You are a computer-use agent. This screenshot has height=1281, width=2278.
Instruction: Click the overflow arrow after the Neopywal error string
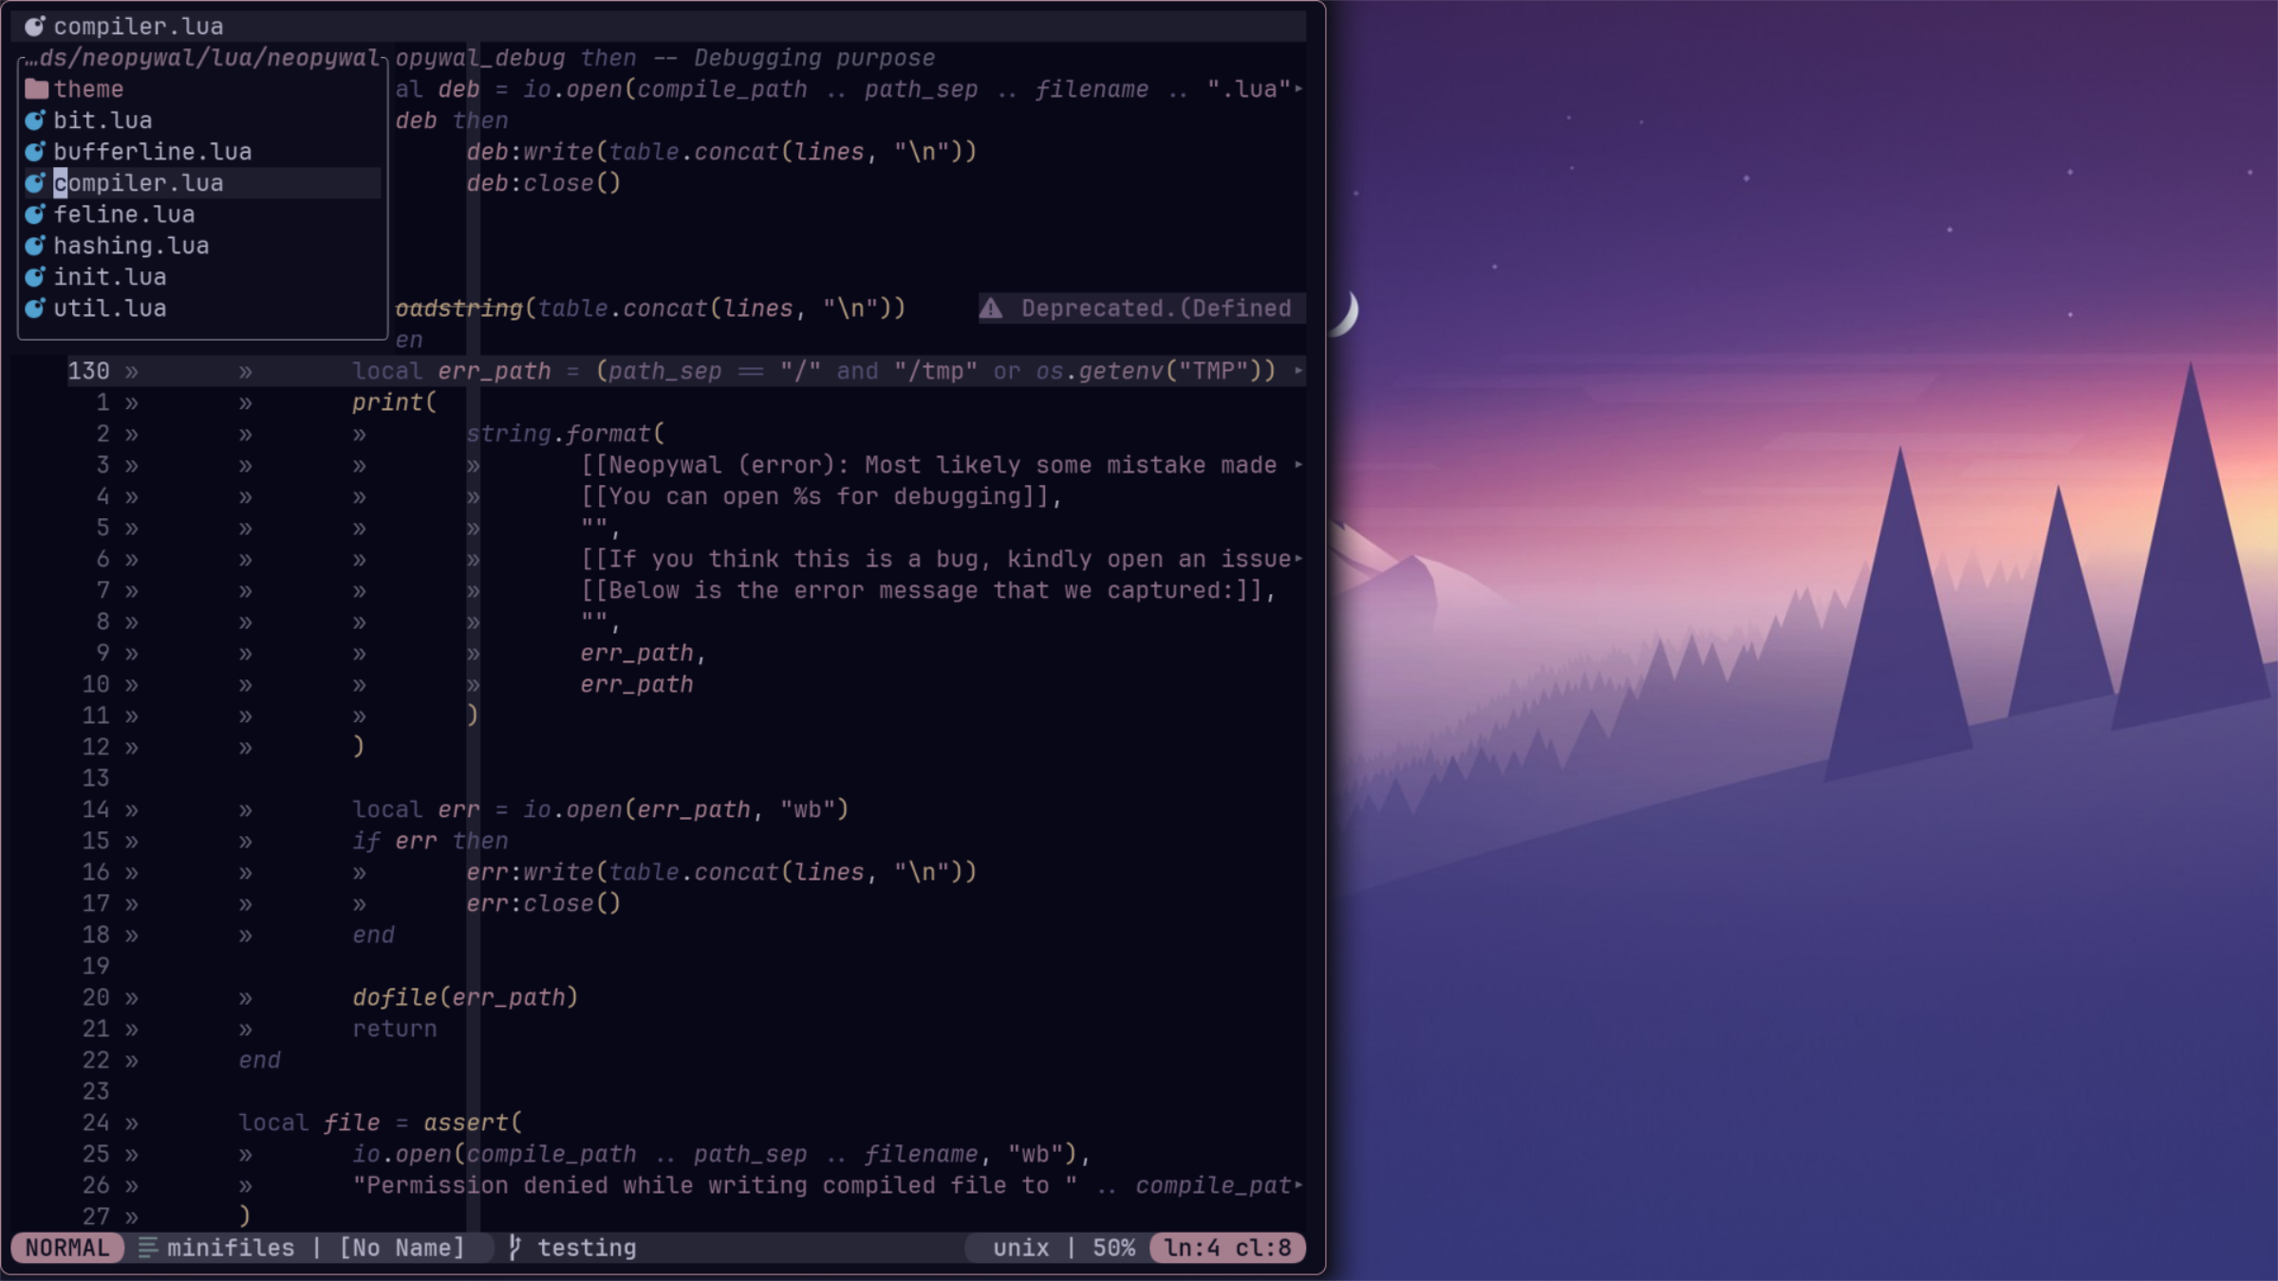[1298, 465]
